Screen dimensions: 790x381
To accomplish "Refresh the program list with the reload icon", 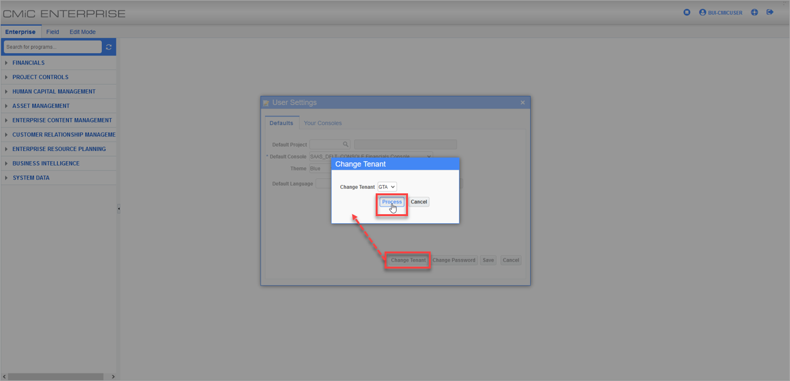I will click(109, 47).
